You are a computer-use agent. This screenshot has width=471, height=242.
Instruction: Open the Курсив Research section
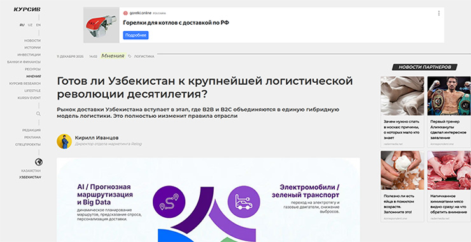25,83
